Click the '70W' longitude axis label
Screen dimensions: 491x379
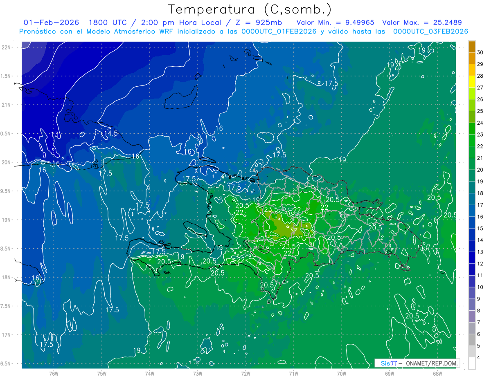341,374
